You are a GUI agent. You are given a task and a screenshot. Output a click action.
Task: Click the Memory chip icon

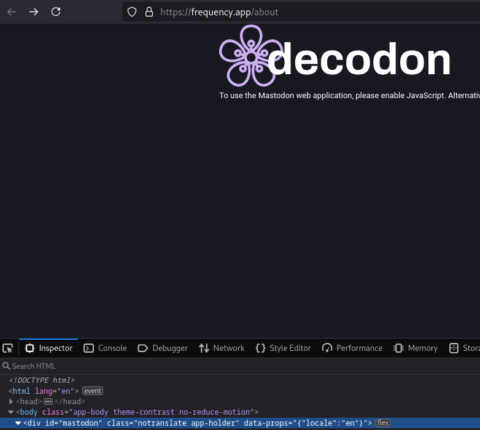coord(398,348)
